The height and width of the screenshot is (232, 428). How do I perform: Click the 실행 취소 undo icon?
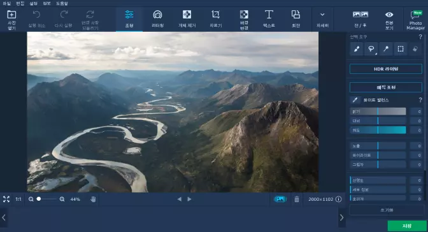tap(36, 15)
